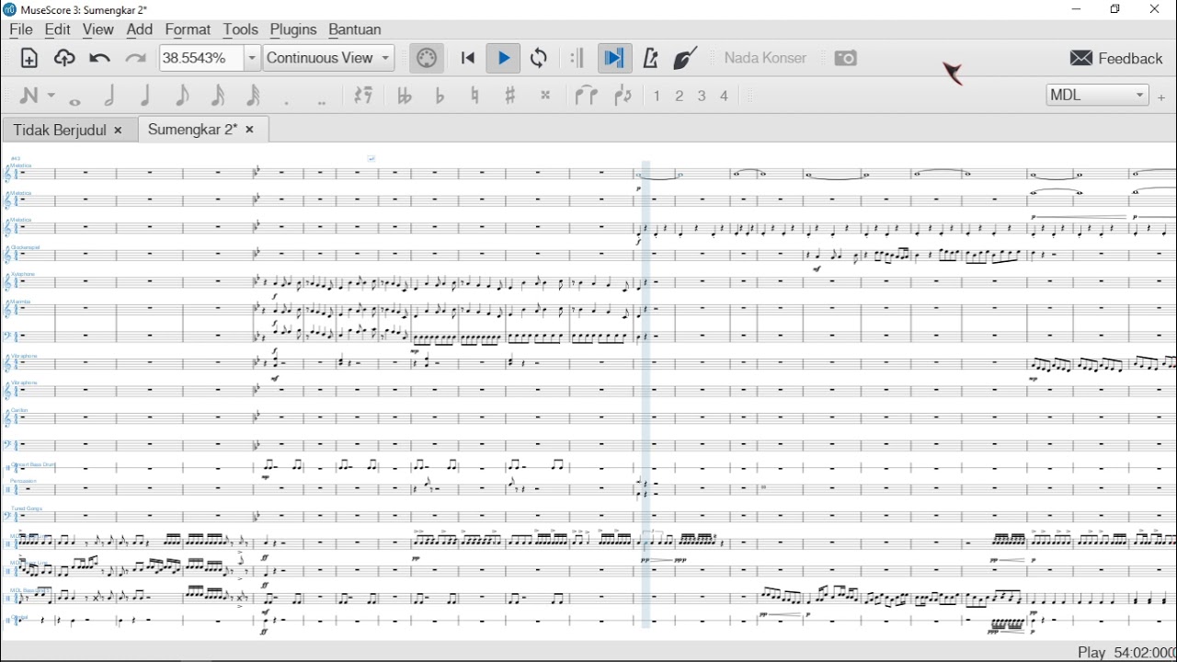This screenshot has width=1177, height=662.
Task: Start playback with the Play button
Action: 504,59
